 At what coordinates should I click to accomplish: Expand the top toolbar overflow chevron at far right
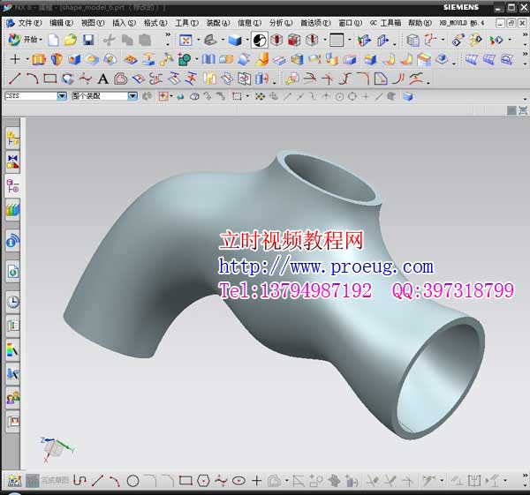[x=525, y=34]
